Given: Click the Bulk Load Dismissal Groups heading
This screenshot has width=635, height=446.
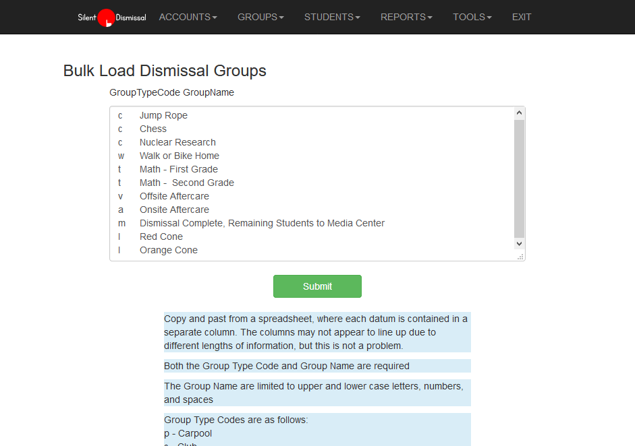Looking at the screenshot, I should (165, 71).
